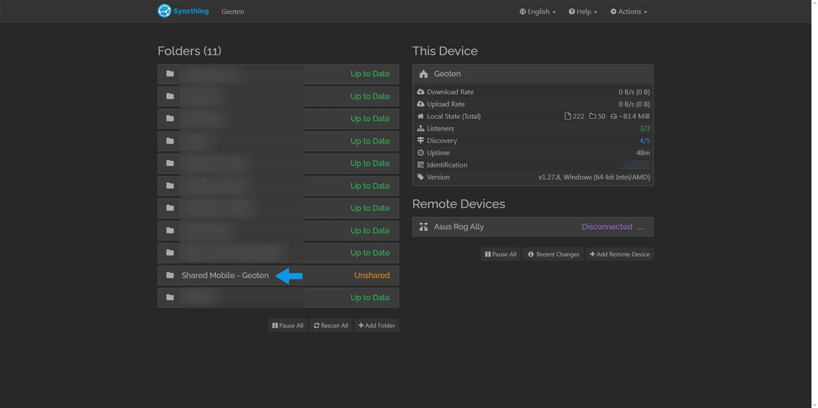
Task: Click the Add Remote Device button
Action: pos(619,254)
